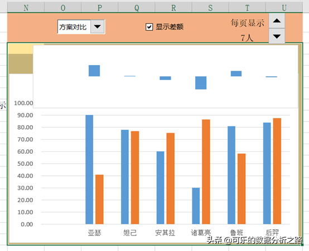Click the blue bar for 妲己
Viewport: 309px width, 251px height.
point(125,177)
